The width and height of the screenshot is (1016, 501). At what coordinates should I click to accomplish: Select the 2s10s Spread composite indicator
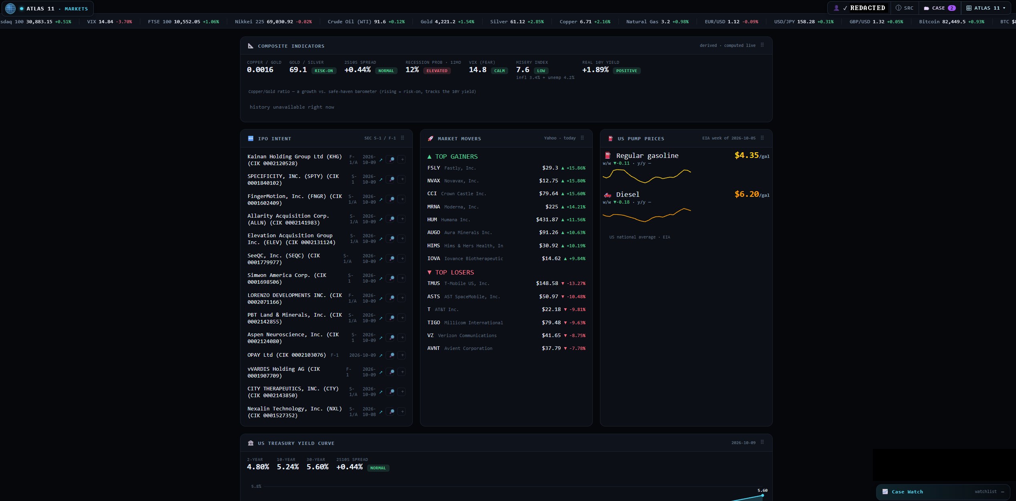(370, 67)
